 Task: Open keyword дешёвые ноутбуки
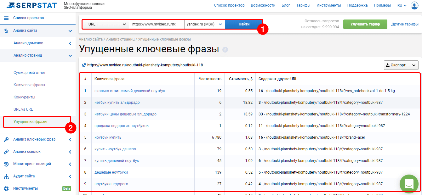pos(111,172)
